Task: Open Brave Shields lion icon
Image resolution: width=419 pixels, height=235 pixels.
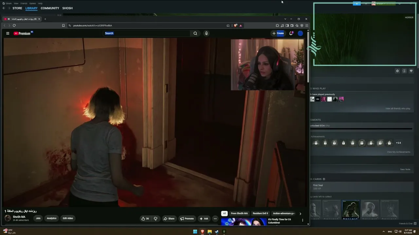Action: (236, 25)
